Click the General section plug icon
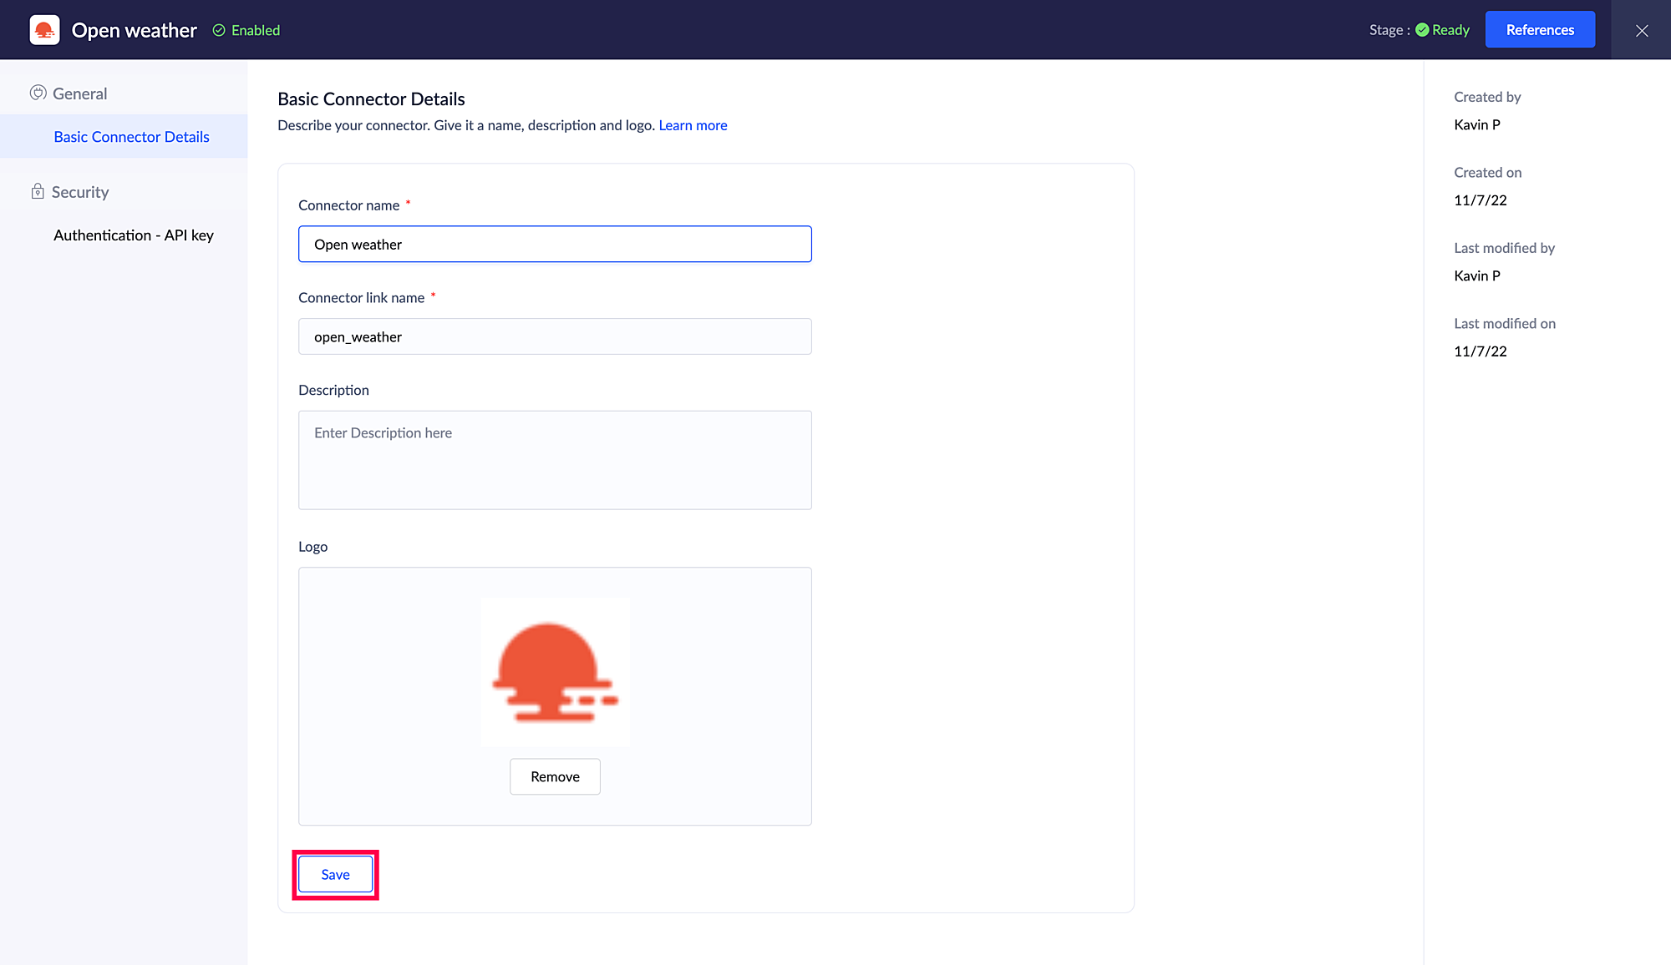 pyautogui.click(x=38, y=93)
